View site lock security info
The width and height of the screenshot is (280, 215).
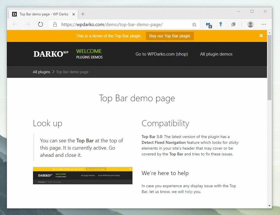coord(55,25)
